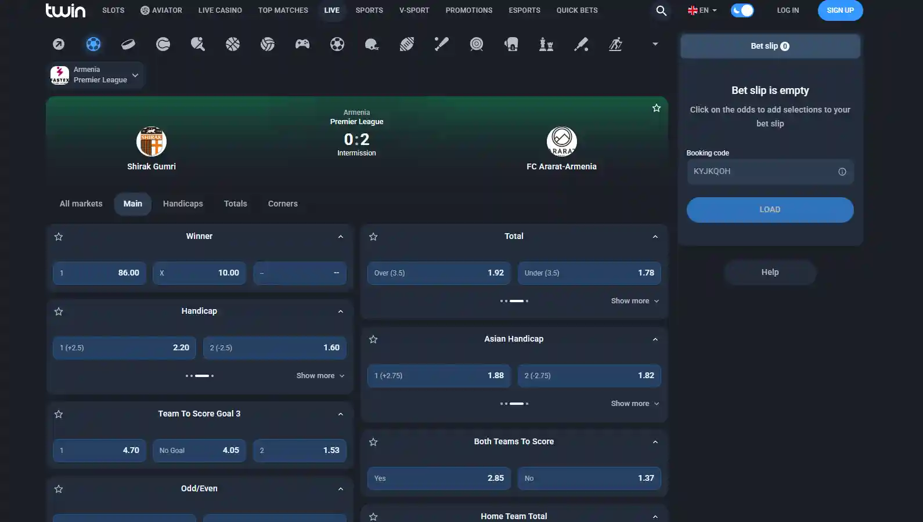This screenshot has height=522, width=923.
Task: Select the table tennis paddle icon
Action: (198, 44)
